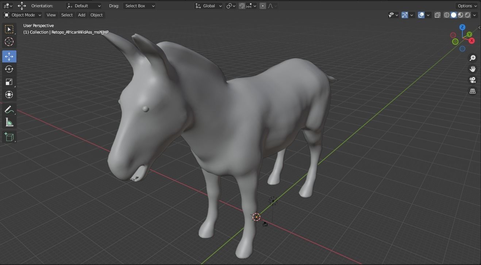The width and height of the screenshot is (481, 265).
Task: Choose the Measure ruler tool
Action: (9, 122)
